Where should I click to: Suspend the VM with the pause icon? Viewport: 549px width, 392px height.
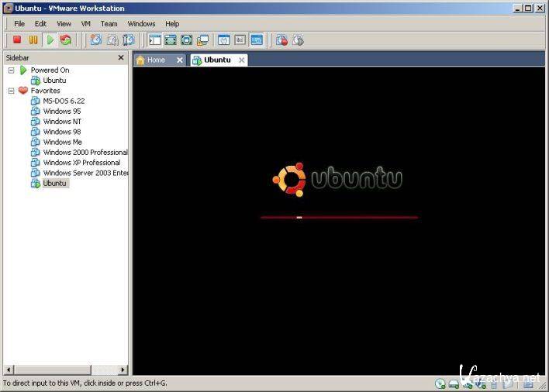(33, 40)
